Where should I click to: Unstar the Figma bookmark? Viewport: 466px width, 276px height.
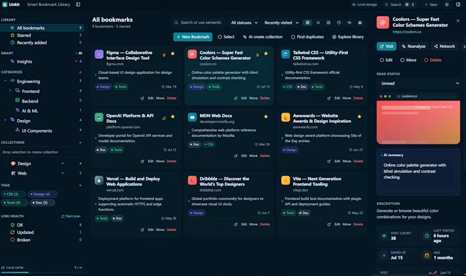[172, 54]
